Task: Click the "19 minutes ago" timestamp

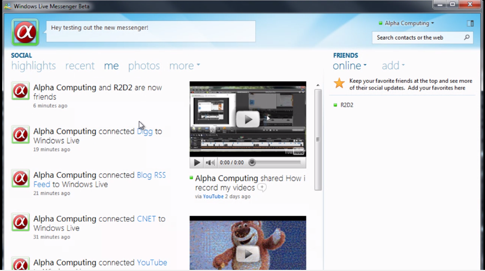Action: pos(52,150)
